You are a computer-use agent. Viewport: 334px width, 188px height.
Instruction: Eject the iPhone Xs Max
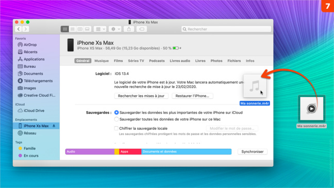(x=54, y=126)
